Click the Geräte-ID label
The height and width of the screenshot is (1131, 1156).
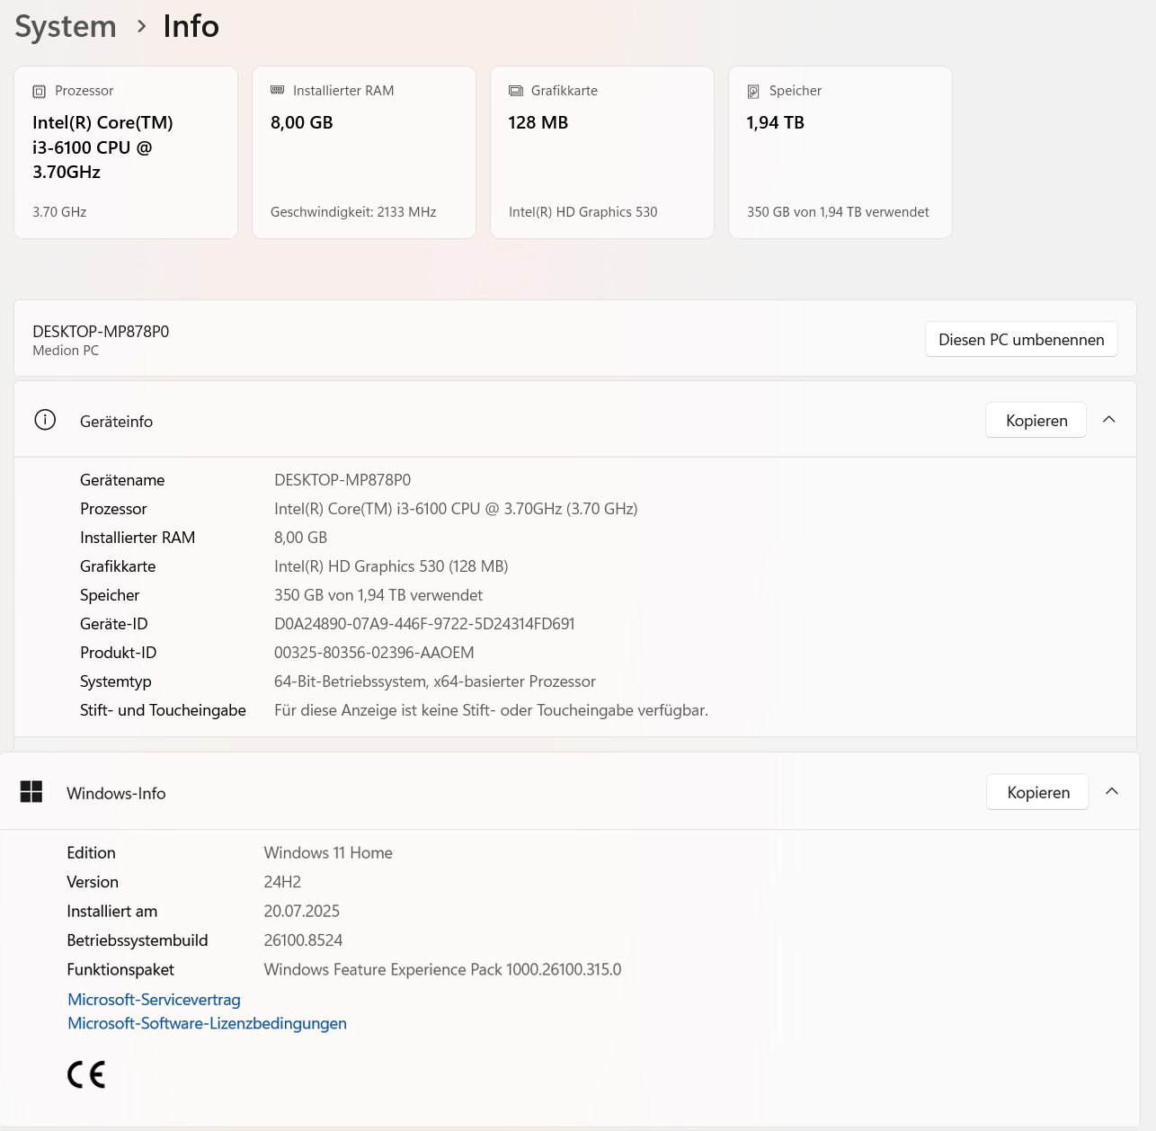point(113,624)
